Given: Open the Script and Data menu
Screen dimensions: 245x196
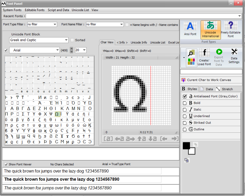Looking at the screenshot, I should [58, 10].
